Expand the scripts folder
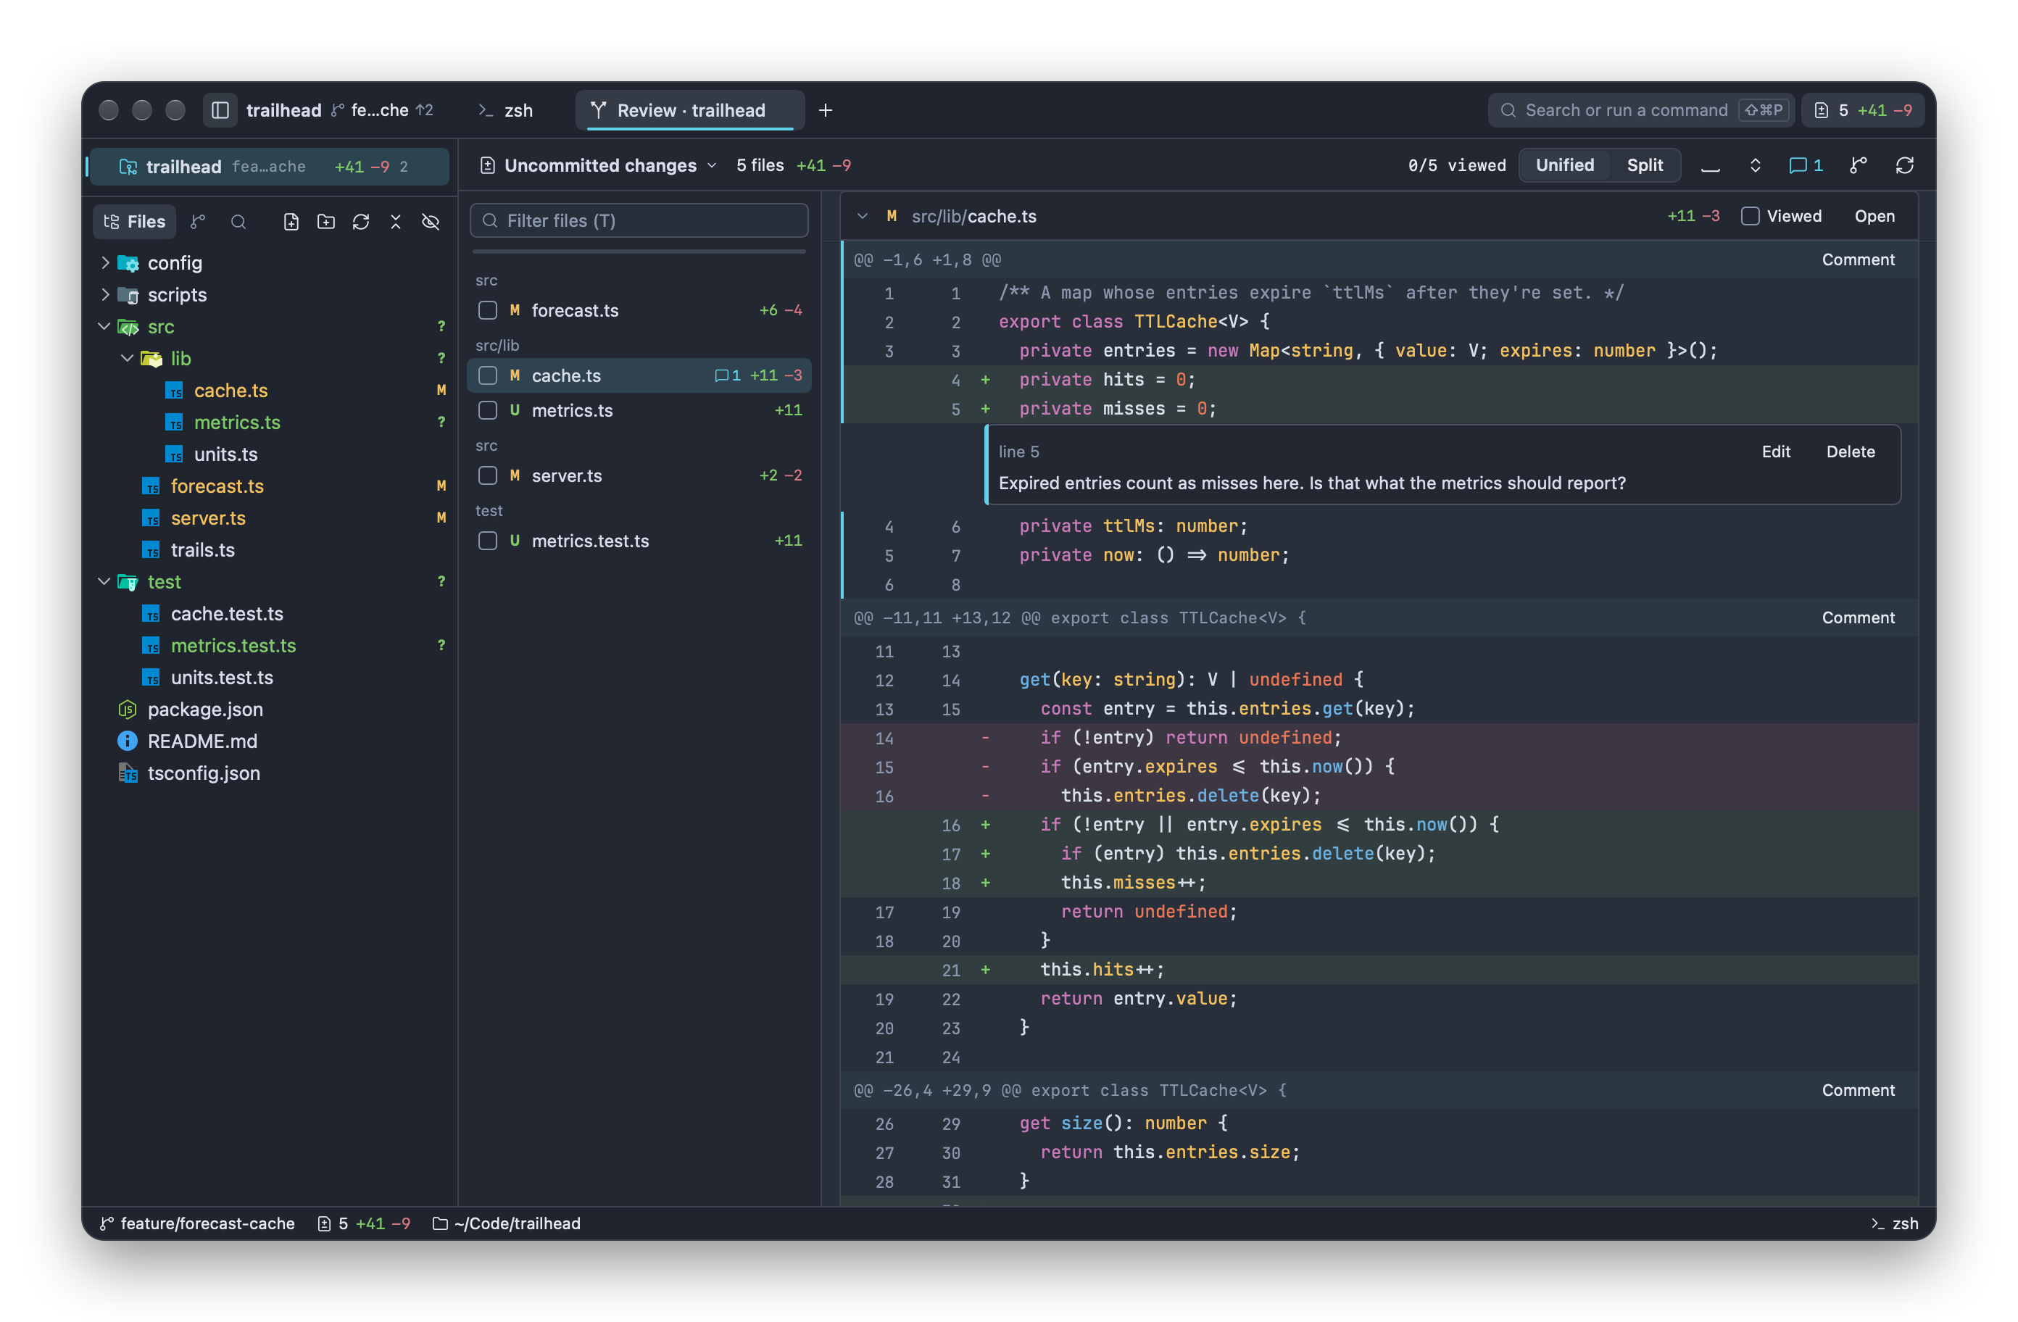This screenshot has height=1322, width=2018. 105,295
